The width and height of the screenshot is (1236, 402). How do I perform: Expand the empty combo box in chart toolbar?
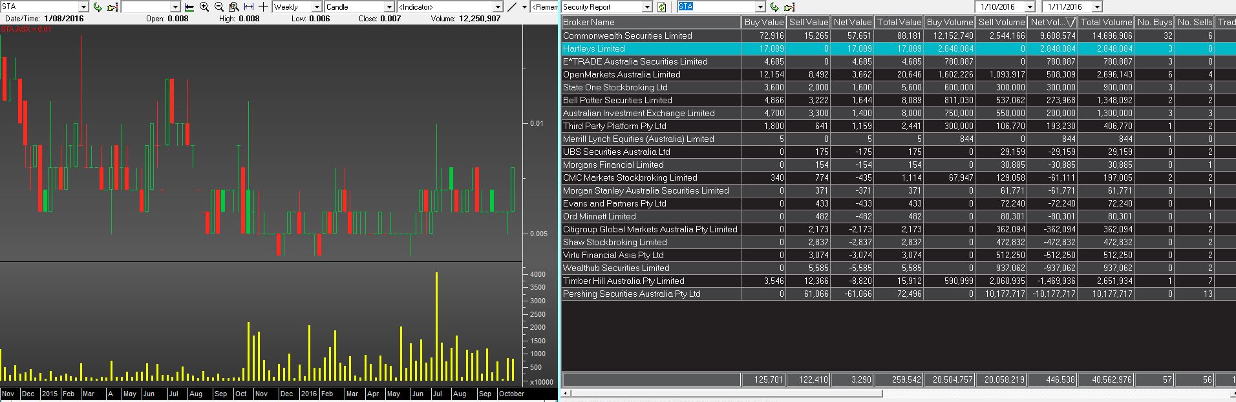pos(175,7)
